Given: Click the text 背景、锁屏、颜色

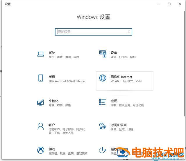Looking at the screenshot, I should click(60, 105).
